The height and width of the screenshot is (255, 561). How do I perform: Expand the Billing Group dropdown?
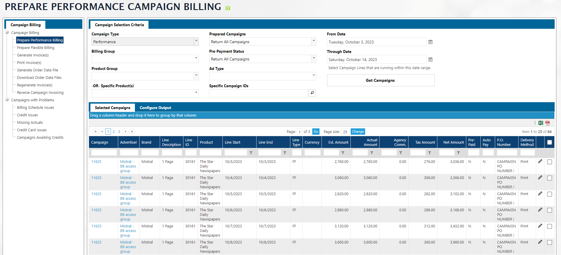pyautogui.click(x=196, y=59)
